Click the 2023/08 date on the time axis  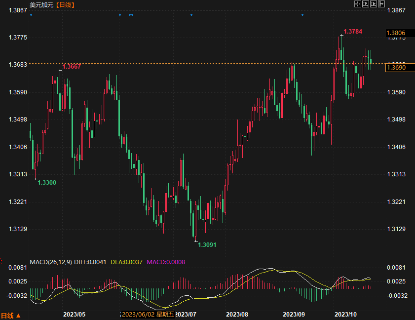(x=236, y=314)
